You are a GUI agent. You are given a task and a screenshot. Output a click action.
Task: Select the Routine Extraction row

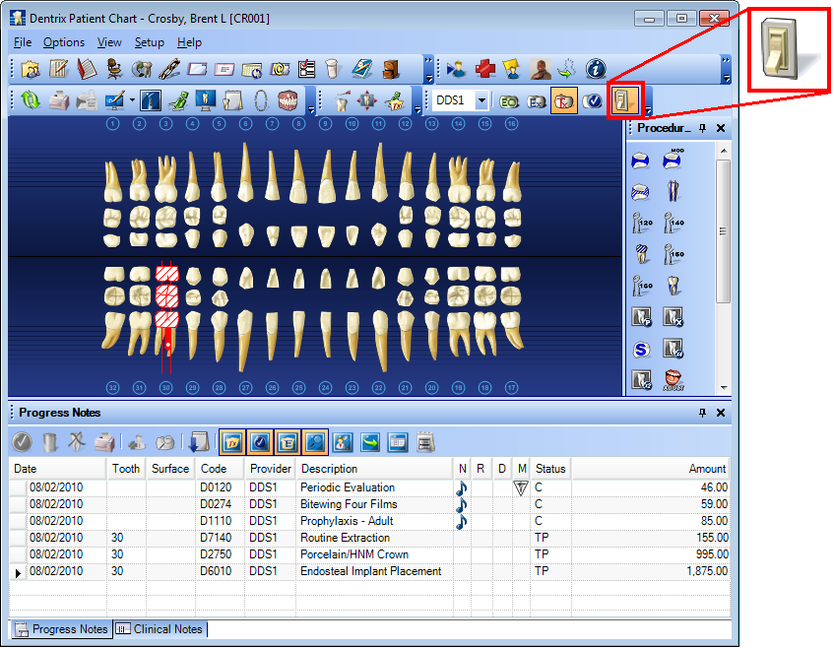[x=369, y=538]
